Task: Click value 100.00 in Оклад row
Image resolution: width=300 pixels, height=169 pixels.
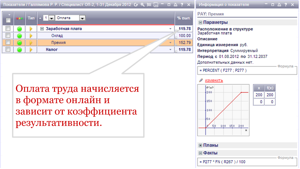Action: click(x=185, y=36)
